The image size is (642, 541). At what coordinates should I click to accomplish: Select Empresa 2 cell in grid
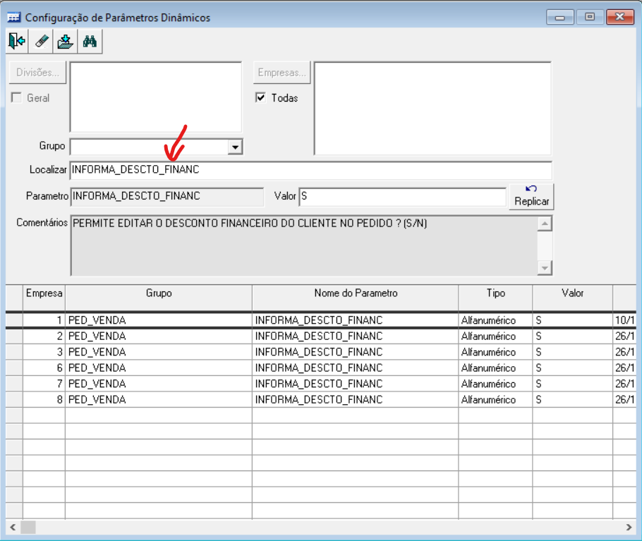coord(44,336)
